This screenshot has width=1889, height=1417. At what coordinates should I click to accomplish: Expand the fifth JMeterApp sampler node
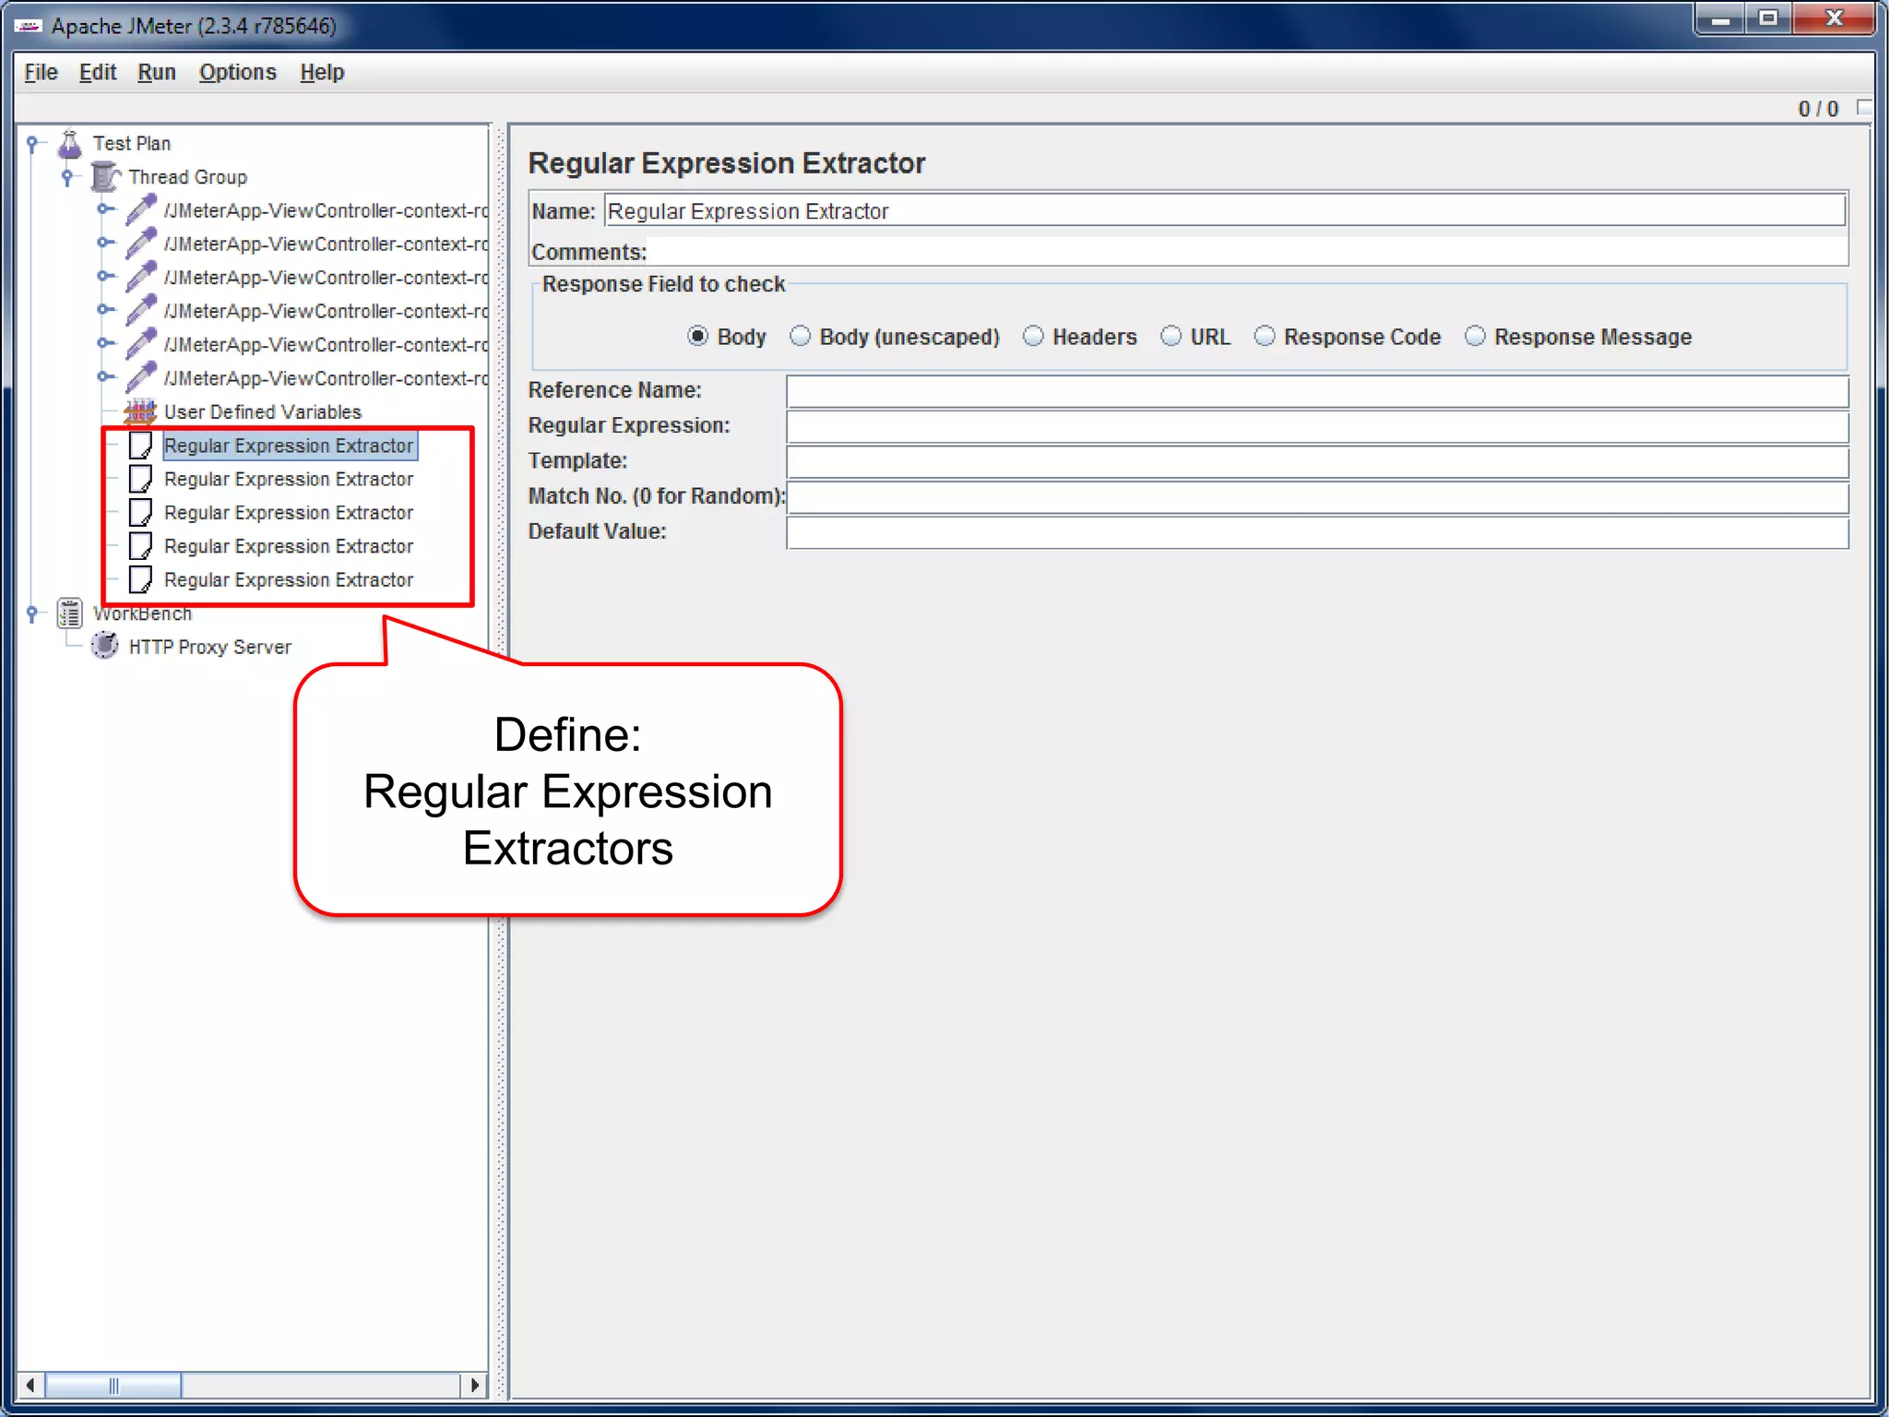coord(105,343)
